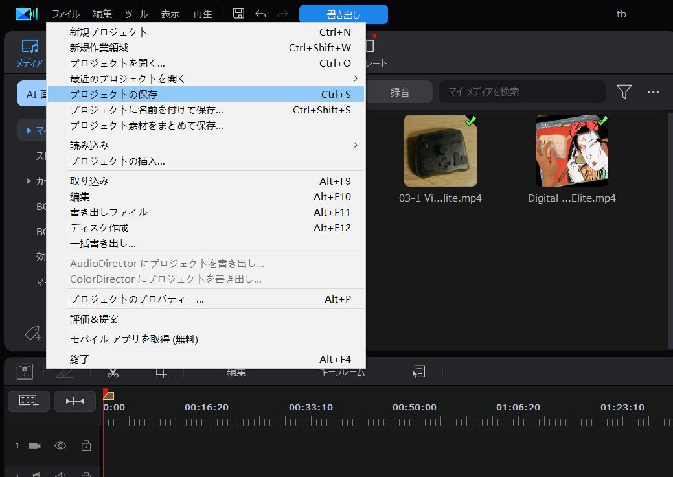Select the Digital ...Elite.mp4 thumbnail

[x=571, y=151]
